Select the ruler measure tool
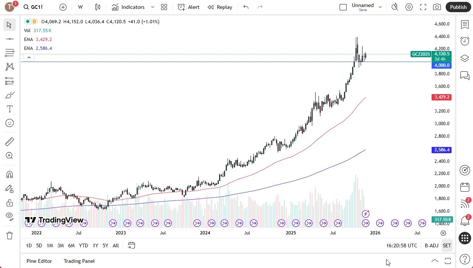The image size is (473, 268). click(x=9, y=141)
